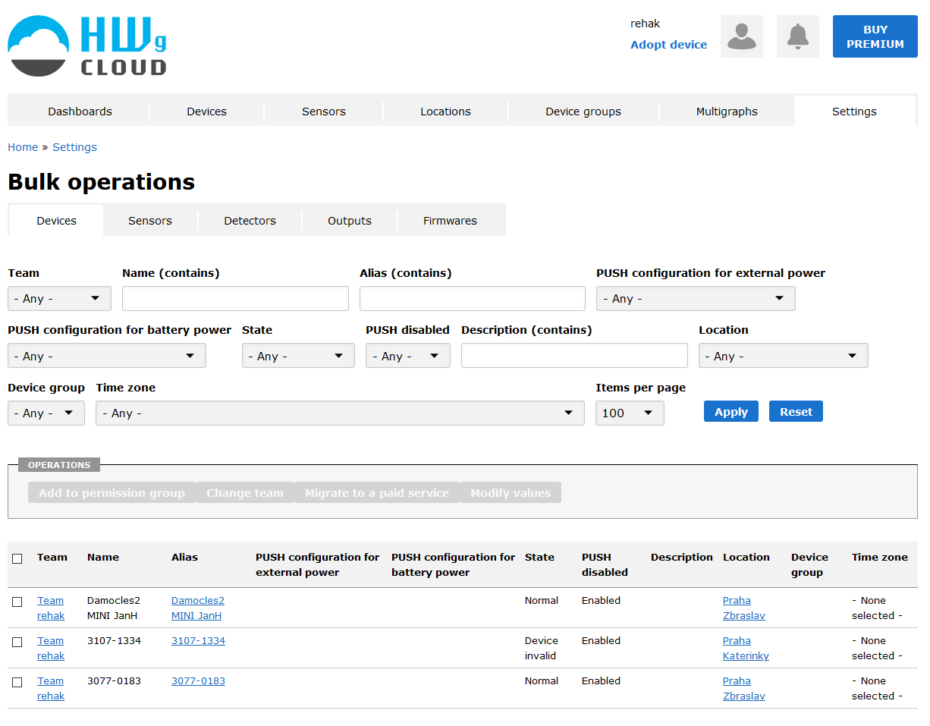
Task: Follow the Adopt device link
Action: [669, 45]
